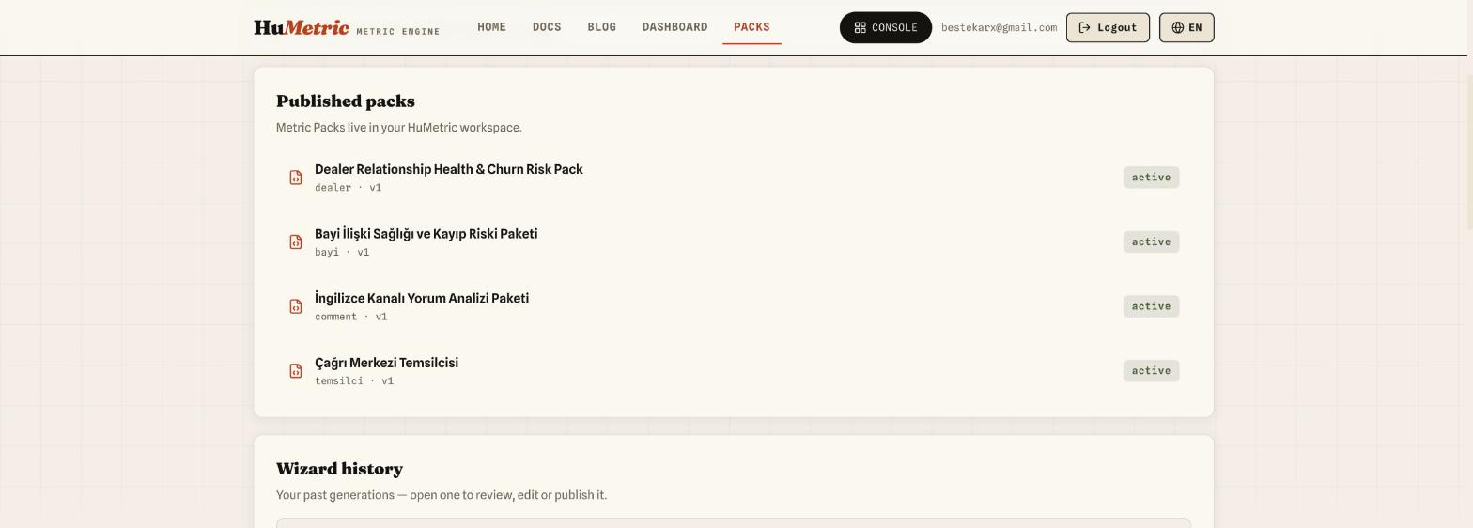1473x528 pixels.
Task: Click active badge on Dealer Relationship pack
Action: coord(1151,178)
